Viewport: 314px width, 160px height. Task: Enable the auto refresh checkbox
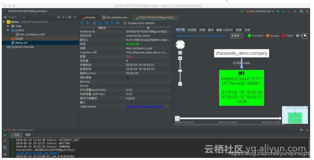pos(125,23)
